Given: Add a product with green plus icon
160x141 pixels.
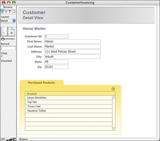Looking at the screenshot, I should [x=113, y=89].
